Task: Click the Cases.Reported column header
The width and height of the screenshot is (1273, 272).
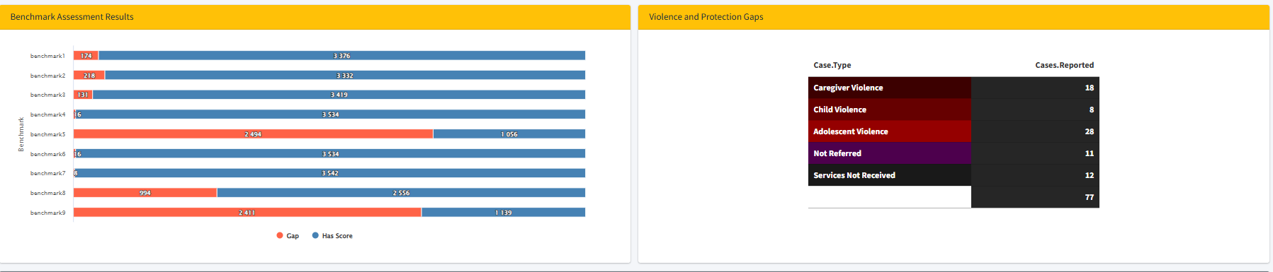Action: [1064, 65]
